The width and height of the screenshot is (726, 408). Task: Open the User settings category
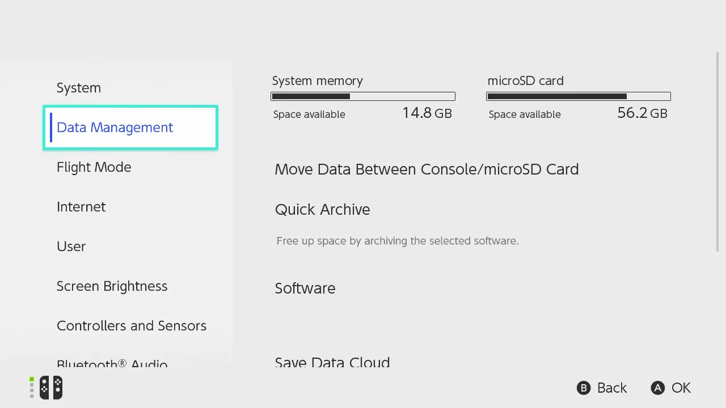click(71, 246)
